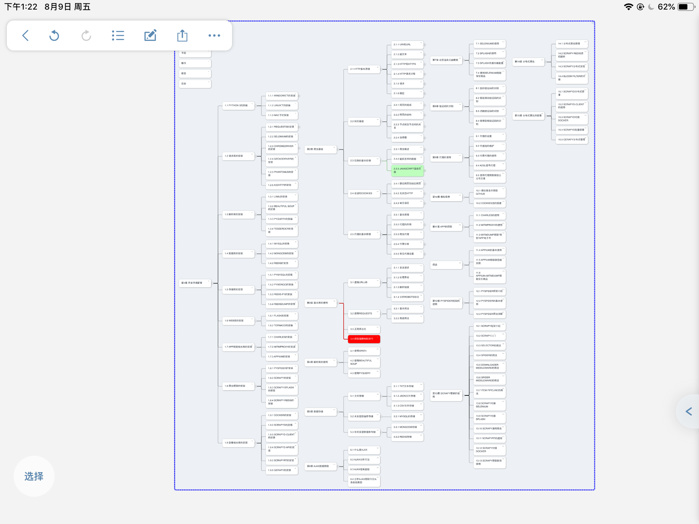
Task: Select the 信息 node
Action: pyautogui.click(x=446, y=265)
